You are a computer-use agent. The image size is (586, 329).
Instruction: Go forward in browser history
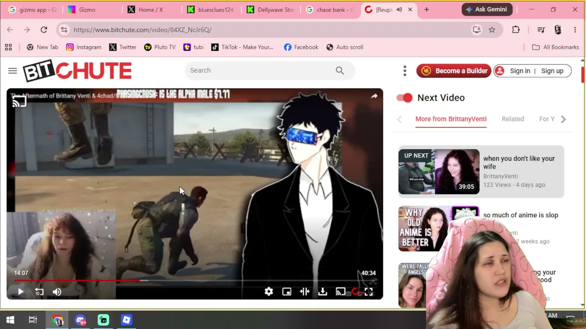27,30
